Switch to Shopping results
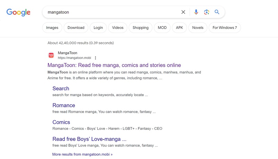278x159 pixels. click(x=141, y=28)
